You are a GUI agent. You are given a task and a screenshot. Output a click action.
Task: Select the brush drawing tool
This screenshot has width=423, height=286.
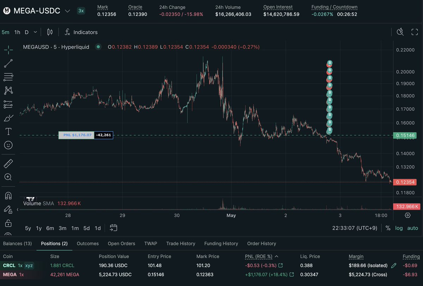click(x=8, y=118)
